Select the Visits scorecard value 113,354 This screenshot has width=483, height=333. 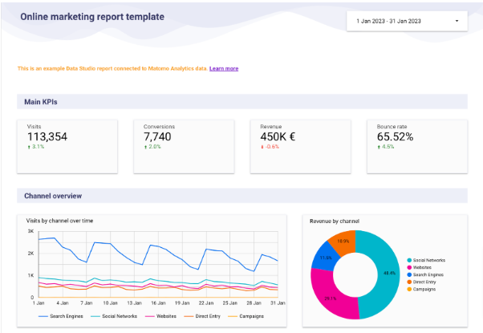click(x=47, y=136)
